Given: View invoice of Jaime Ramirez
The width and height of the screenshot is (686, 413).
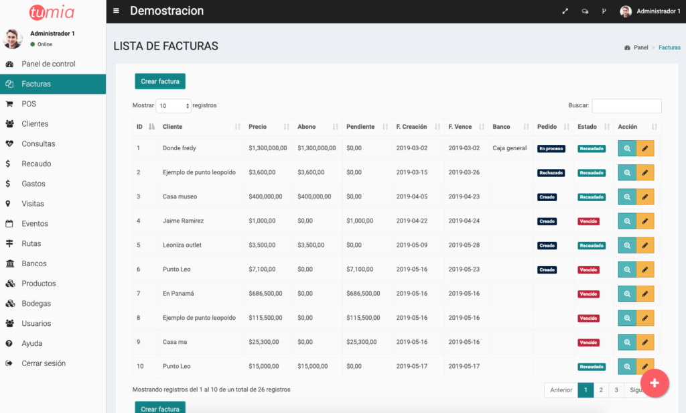Looking at the screenshot, I should (x=627, y=221).
